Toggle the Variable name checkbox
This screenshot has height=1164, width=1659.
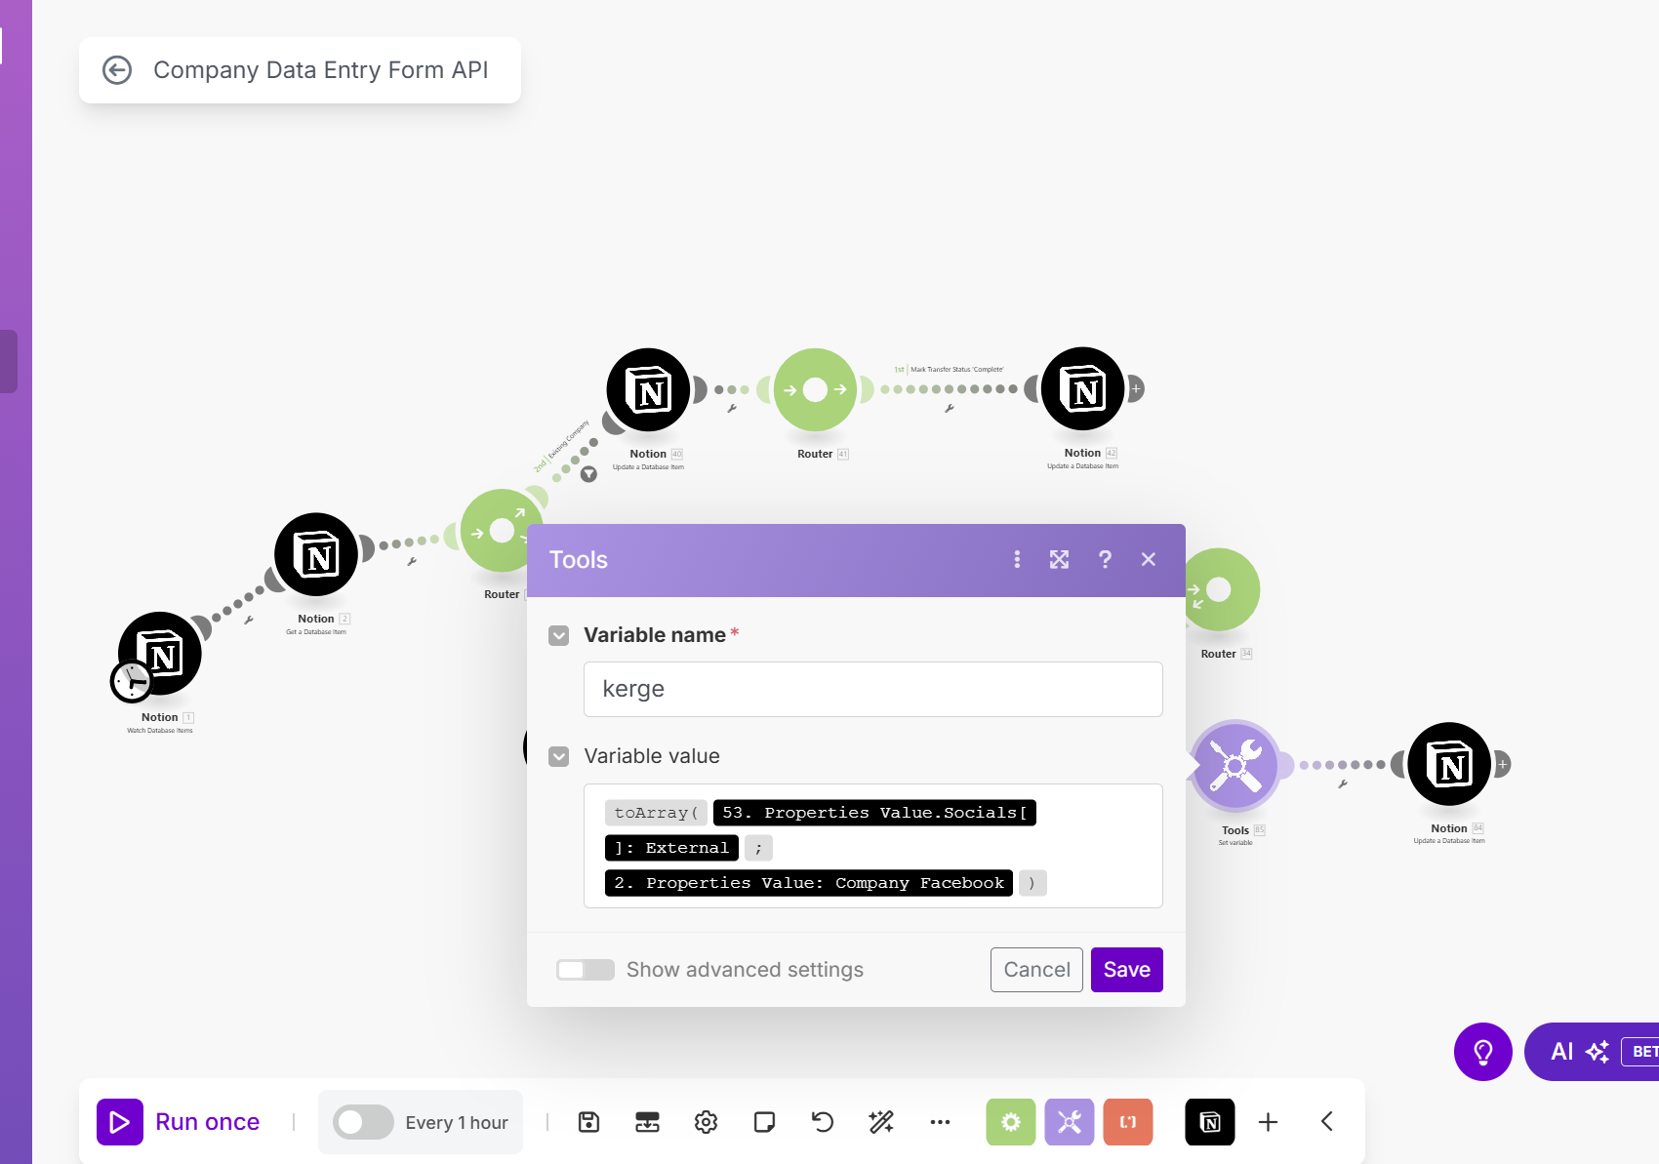(559, 636)
